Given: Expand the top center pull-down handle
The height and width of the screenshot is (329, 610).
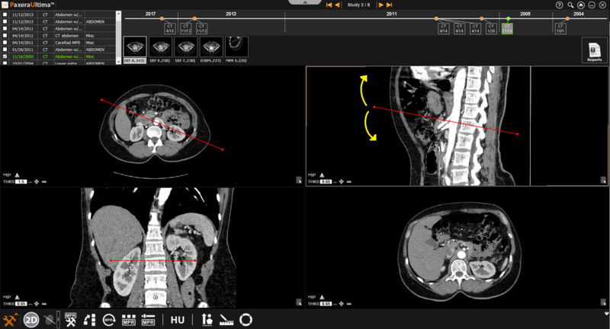Looking at the screenshot, I should pyautogui.click(x=305, y=3).
